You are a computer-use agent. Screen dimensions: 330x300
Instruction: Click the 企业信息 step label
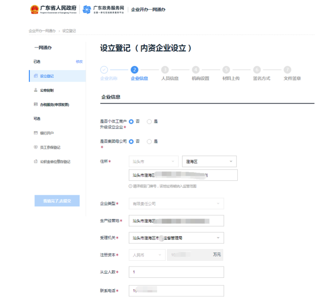(139, 78)
